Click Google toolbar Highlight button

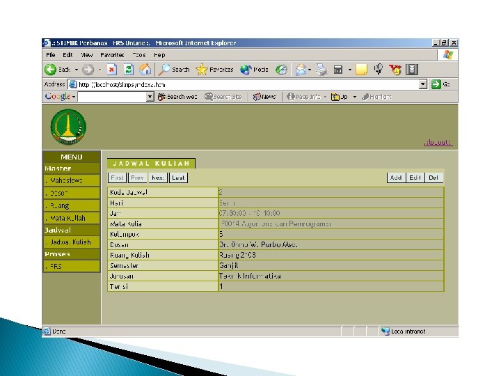376,97
